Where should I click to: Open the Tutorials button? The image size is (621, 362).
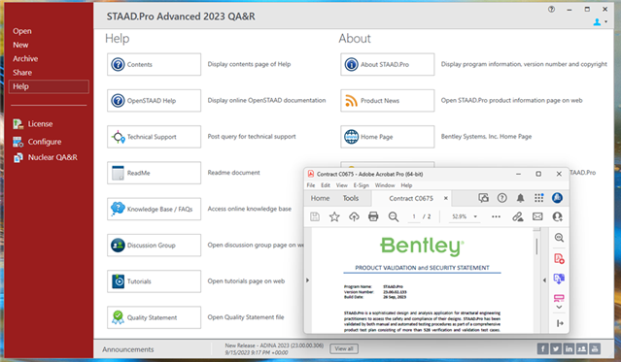[154, 281]
